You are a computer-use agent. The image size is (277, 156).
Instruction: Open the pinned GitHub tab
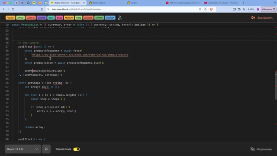(x=28, y=3)
